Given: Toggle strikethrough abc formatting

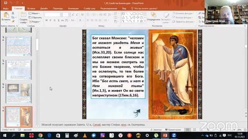Looking at the screenshot, I should coord(62,20).
